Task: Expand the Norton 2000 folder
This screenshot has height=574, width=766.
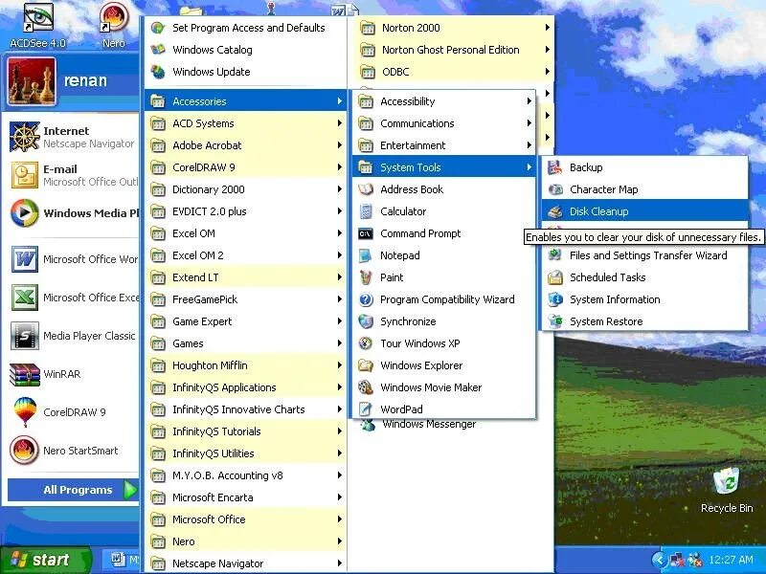Action: (454, 28)
